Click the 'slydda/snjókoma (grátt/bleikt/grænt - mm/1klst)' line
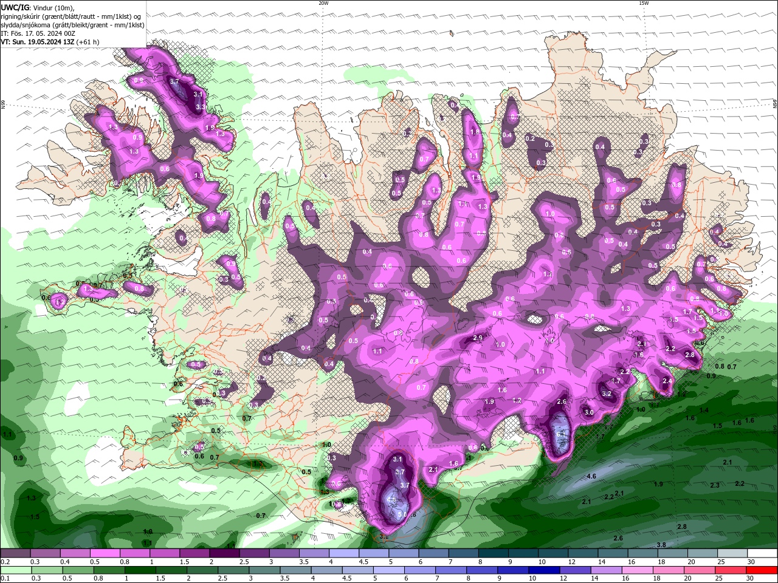This screenshot has width=778, height=583. (x=72, y=25)
